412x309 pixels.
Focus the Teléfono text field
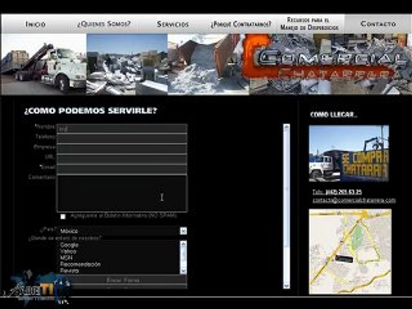[122, 139]
